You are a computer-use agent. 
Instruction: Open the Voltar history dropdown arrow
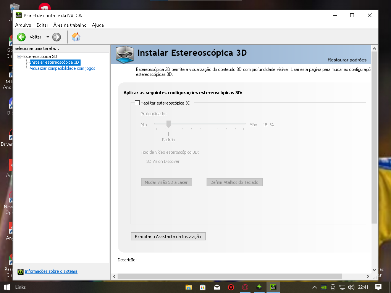[48, 37]
